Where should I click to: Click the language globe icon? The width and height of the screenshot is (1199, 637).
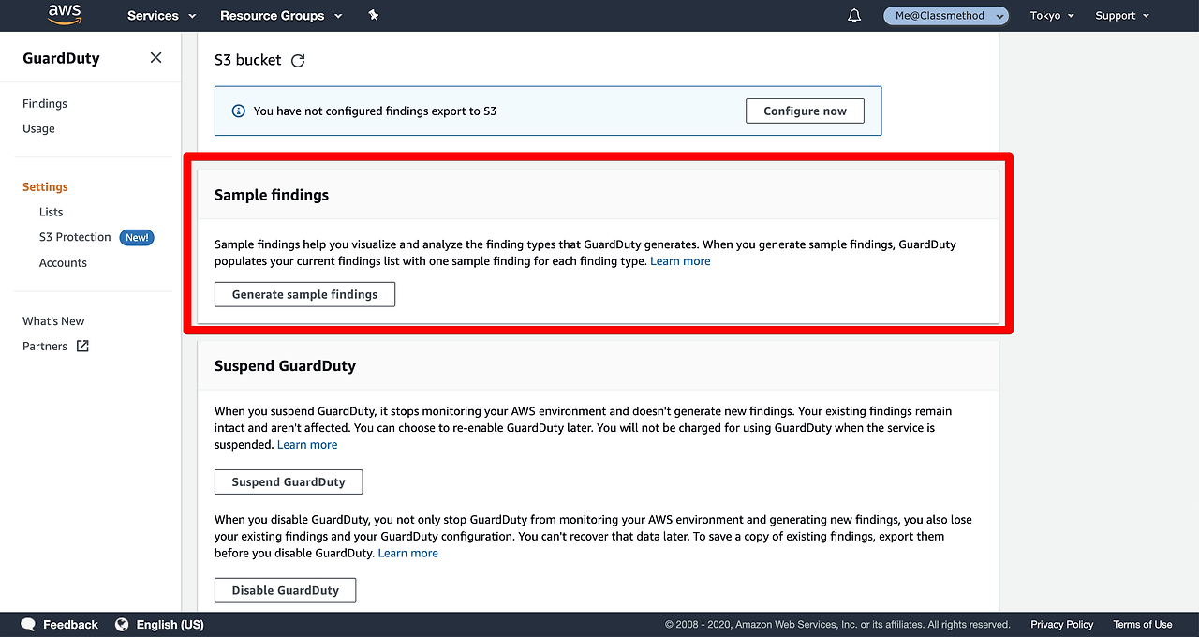[x=122, y=624]
